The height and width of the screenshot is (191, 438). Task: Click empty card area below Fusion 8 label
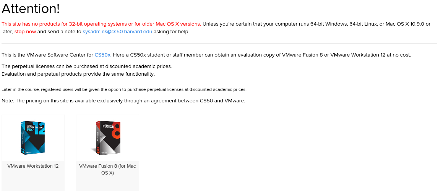point(107,184)
